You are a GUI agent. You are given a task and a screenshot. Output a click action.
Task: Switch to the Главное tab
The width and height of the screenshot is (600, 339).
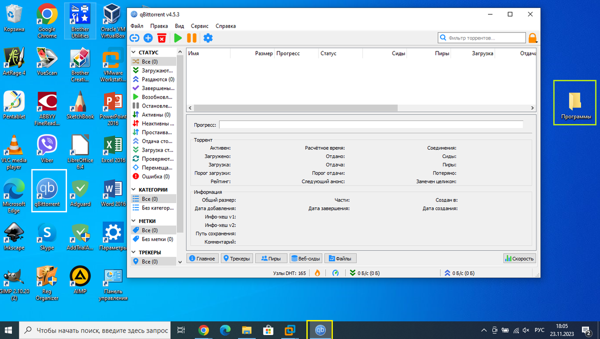pos(202,258)
